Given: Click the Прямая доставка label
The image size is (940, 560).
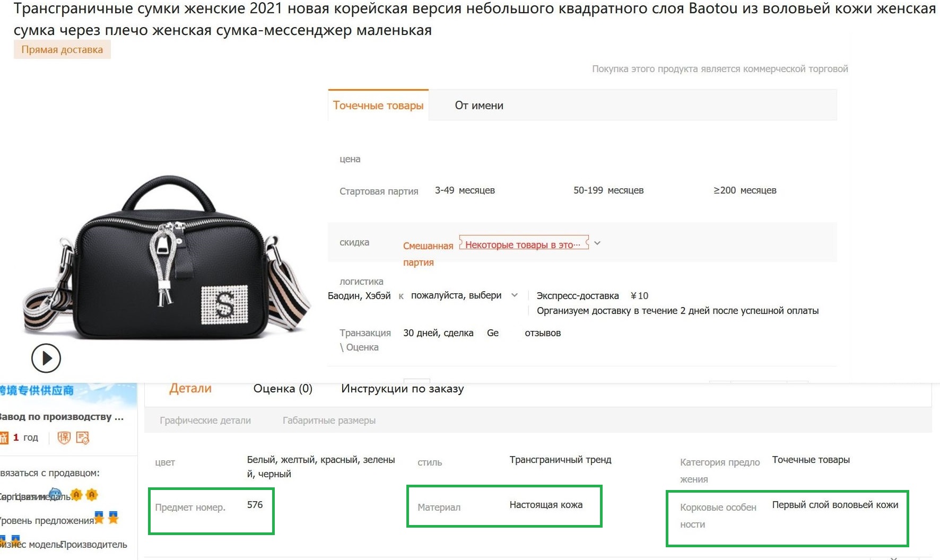Looking at the screenshot, I should tap(62, 50).
